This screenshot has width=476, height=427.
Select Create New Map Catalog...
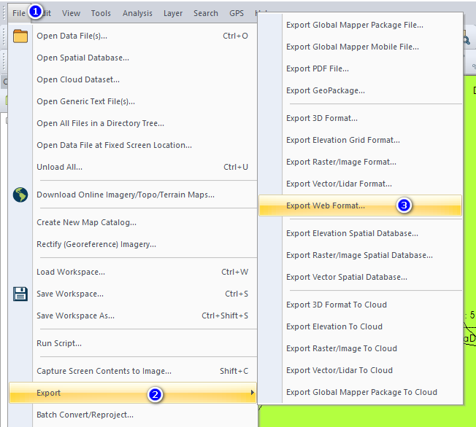133,222
